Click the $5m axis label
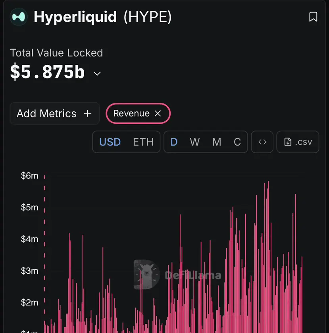Image resolution: width=329 pixels, height=333 pixels. [x=29, y=207]
